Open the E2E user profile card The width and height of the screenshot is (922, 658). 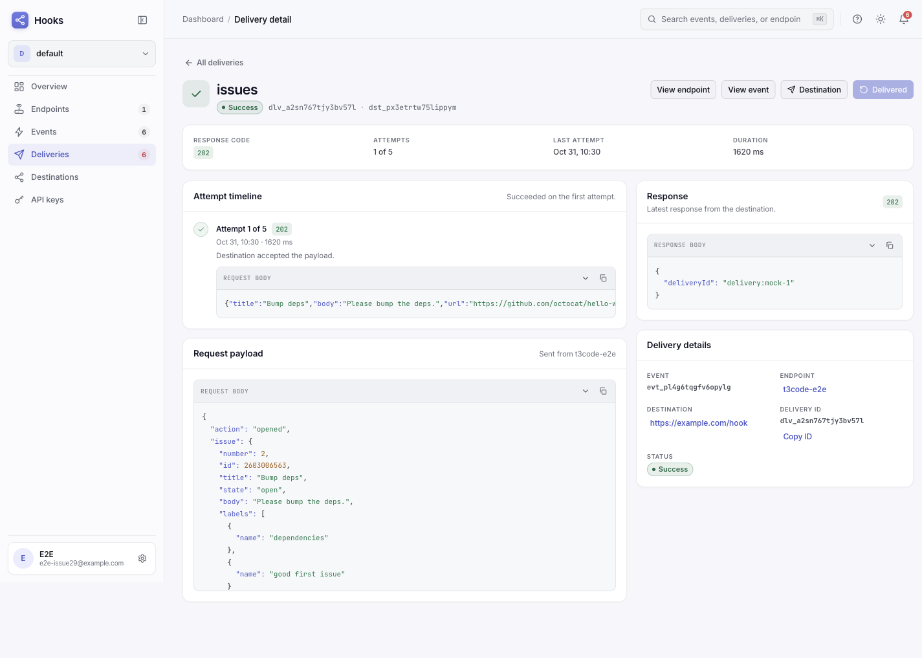(x=82, y=558)
